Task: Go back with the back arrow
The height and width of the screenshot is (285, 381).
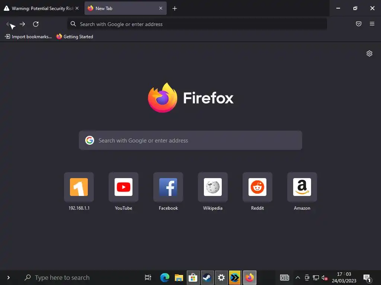Action: [9, 24]
